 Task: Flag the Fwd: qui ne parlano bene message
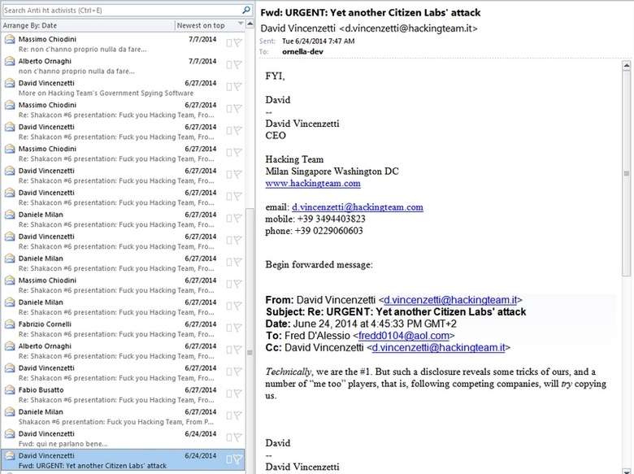coord(237,437)
